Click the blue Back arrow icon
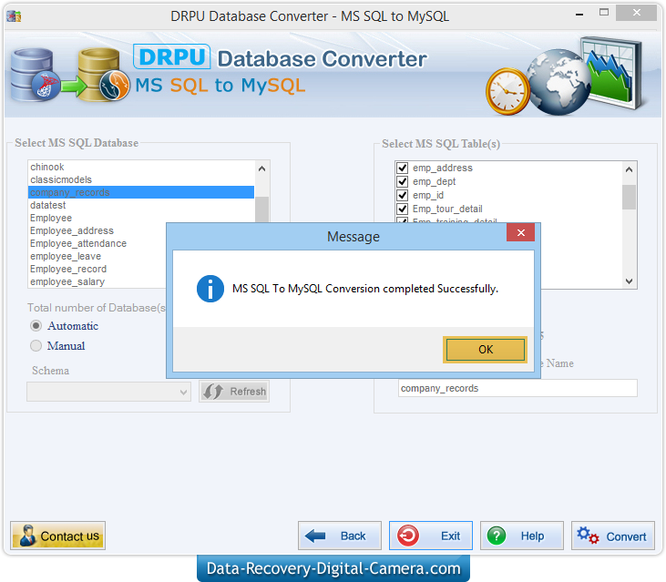666x582 pixels. pos(315,536)
